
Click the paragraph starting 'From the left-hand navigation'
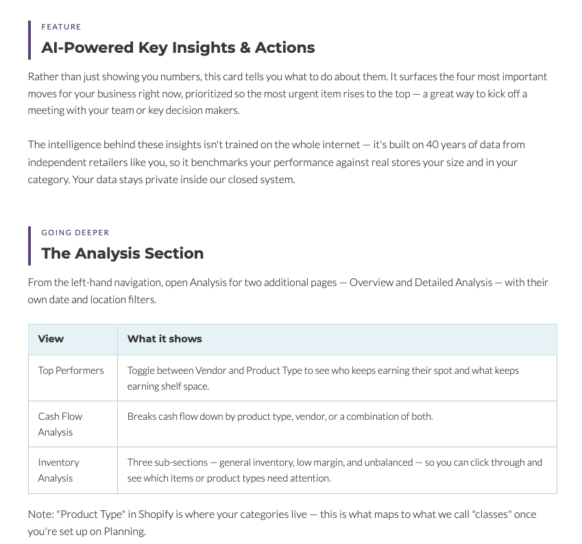pyautogui.click(x=288, y=291)
